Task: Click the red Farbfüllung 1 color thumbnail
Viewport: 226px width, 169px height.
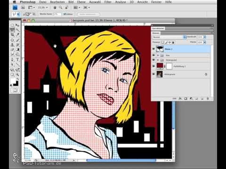Action: (160, 66)
